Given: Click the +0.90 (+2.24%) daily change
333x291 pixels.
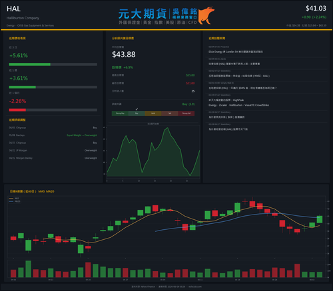Looking at the screenshot, I should tap(314, 17).
